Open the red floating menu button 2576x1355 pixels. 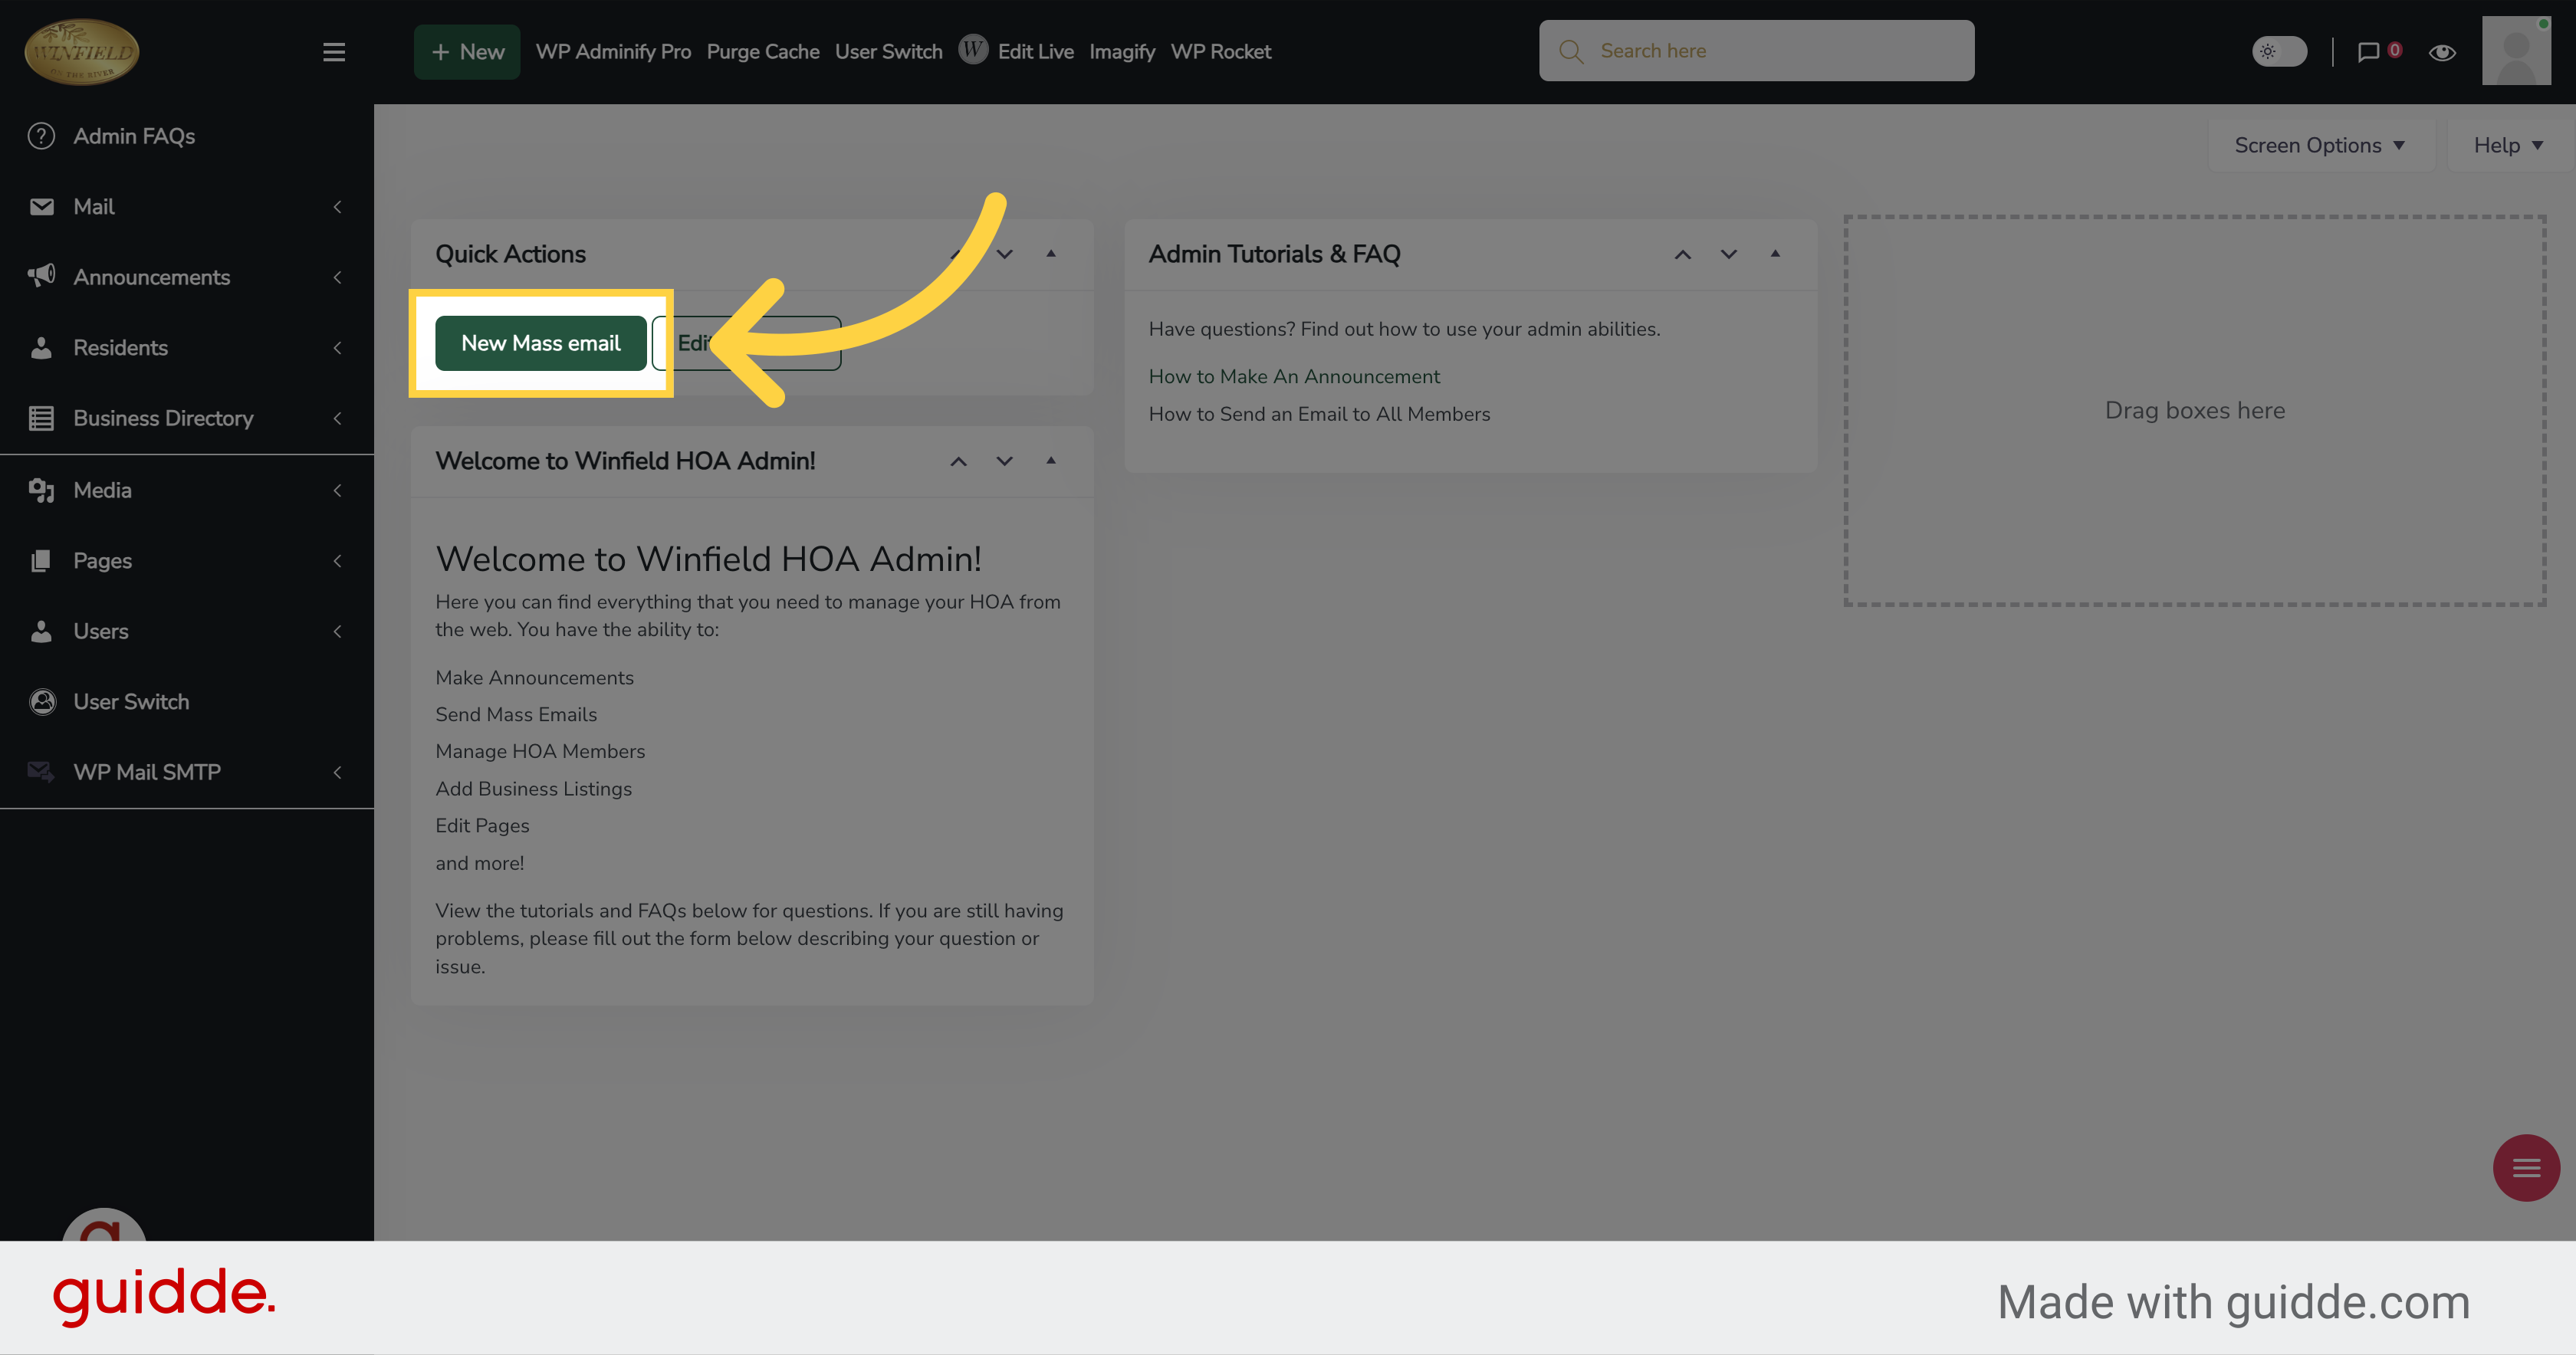click(2526, 1167)
